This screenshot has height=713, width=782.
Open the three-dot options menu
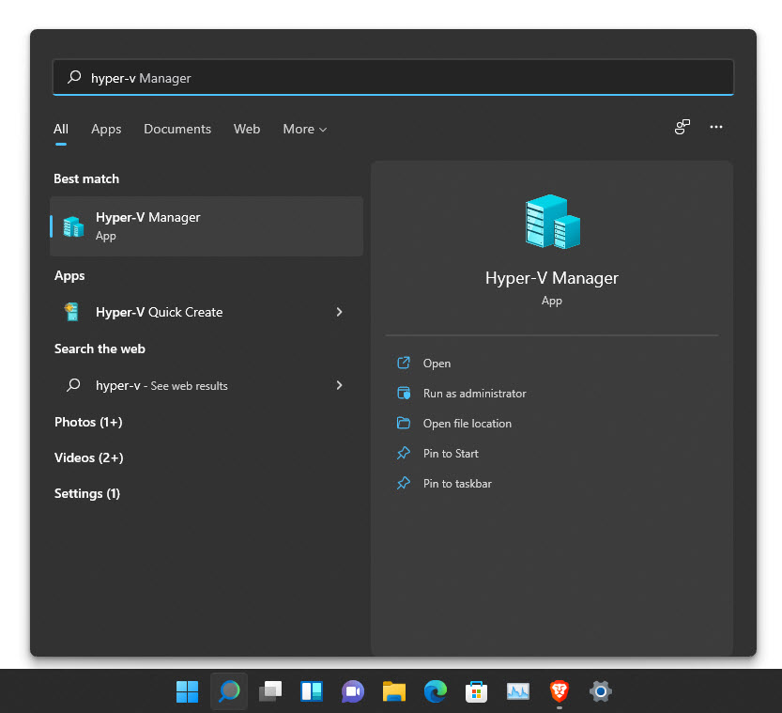pyautogui.click(x=716, y=127)
